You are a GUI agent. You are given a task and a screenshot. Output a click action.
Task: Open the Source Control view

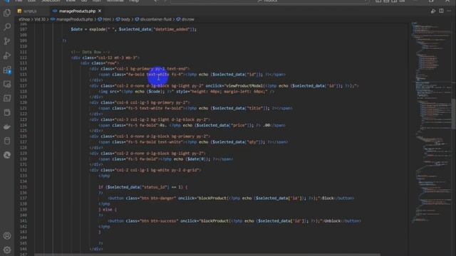7,41
